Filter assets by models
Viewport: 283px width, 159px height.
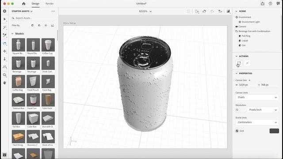pyautogui.click(x=32, y=26)
